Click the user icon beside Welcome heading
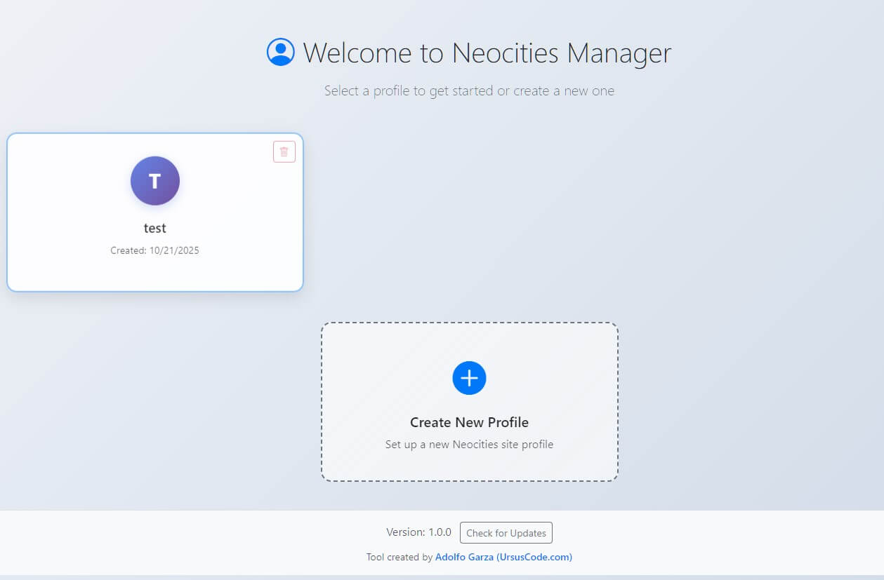The width and height of the screenshot is (884, 580). point(280,53)
